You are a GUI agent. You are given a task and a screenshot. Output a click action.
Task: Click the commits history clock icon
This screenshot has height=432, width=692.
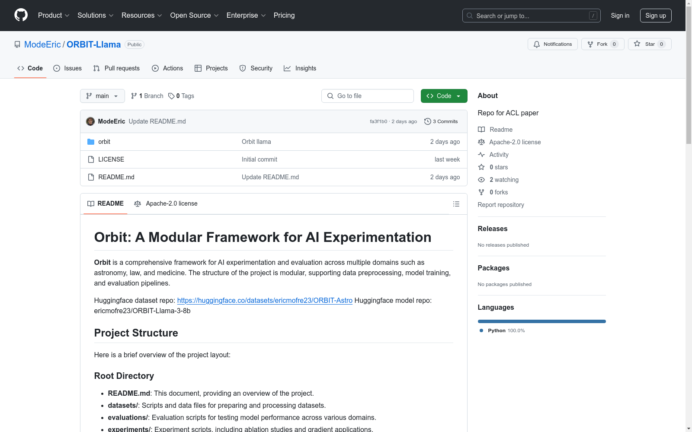coord(428,121)
